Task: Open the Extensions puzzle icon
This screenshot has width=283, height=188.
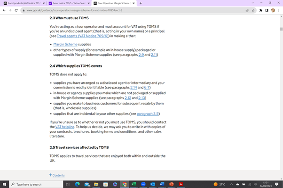Action: tap(261, 10)
